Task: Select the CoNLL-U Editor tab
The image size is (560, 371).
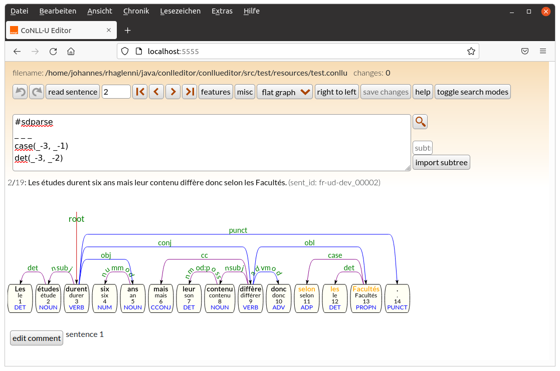Action: pyautogui.click(x=61, y=31)
